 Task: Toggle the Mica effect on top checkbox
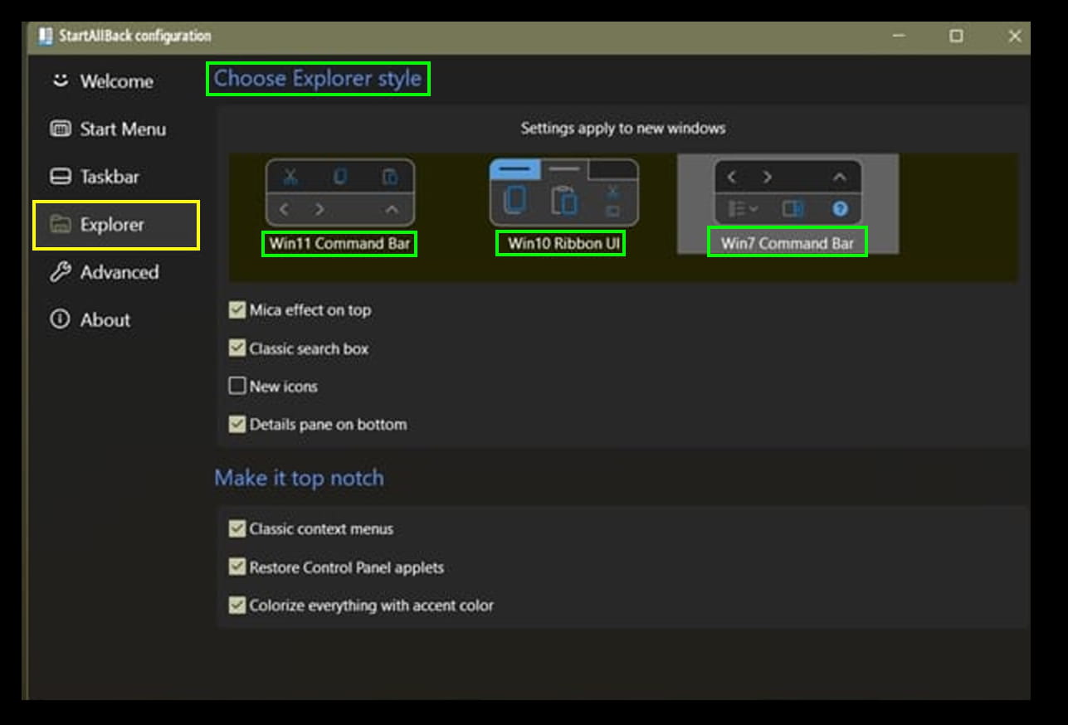pos(237,310)
